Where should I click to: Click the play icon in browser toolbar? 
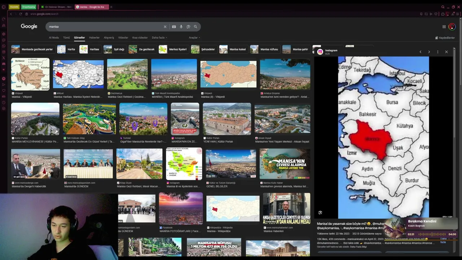click(431, 14)
